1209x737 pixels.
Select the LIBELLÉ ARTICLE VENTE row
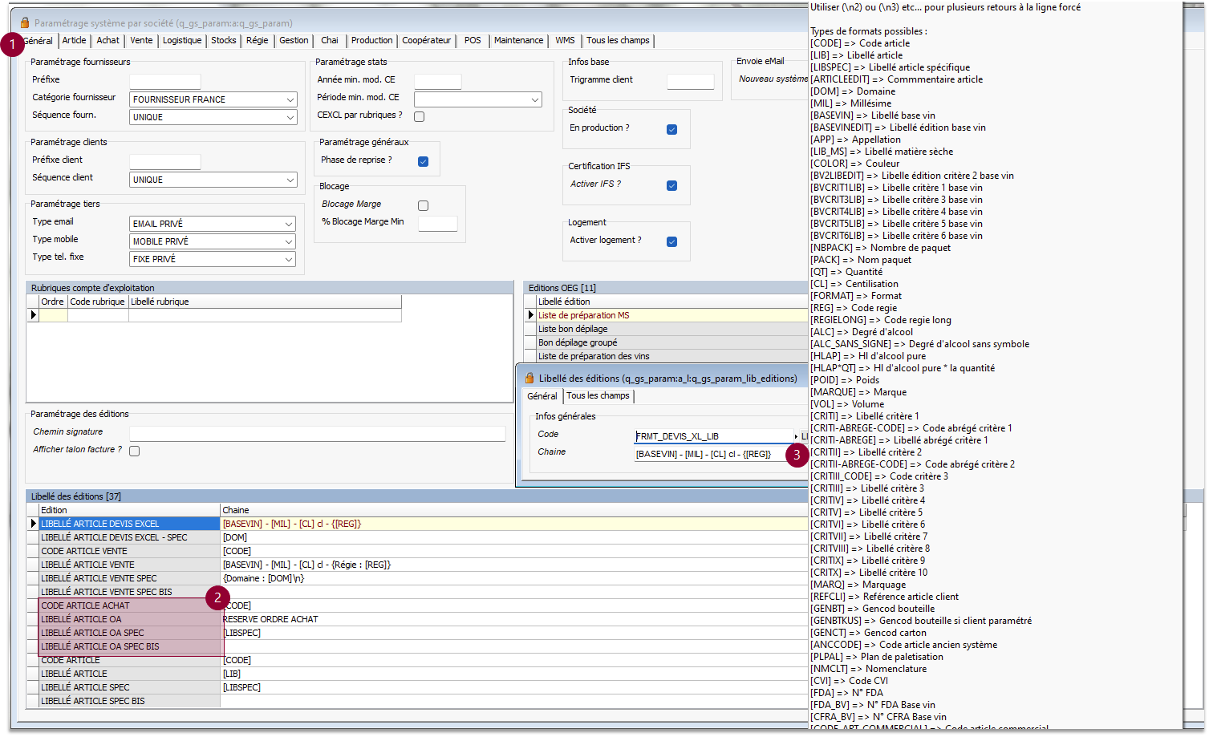tap(87, 565)
